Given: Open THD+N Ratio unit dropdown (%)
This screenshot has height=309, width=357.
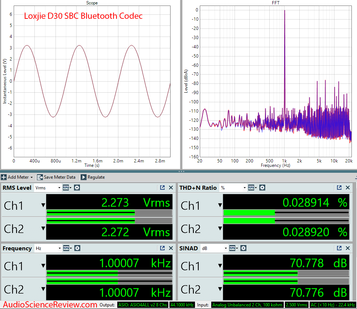Looking at the screenshot, I should pyautogui.click(x=233, y=188).
